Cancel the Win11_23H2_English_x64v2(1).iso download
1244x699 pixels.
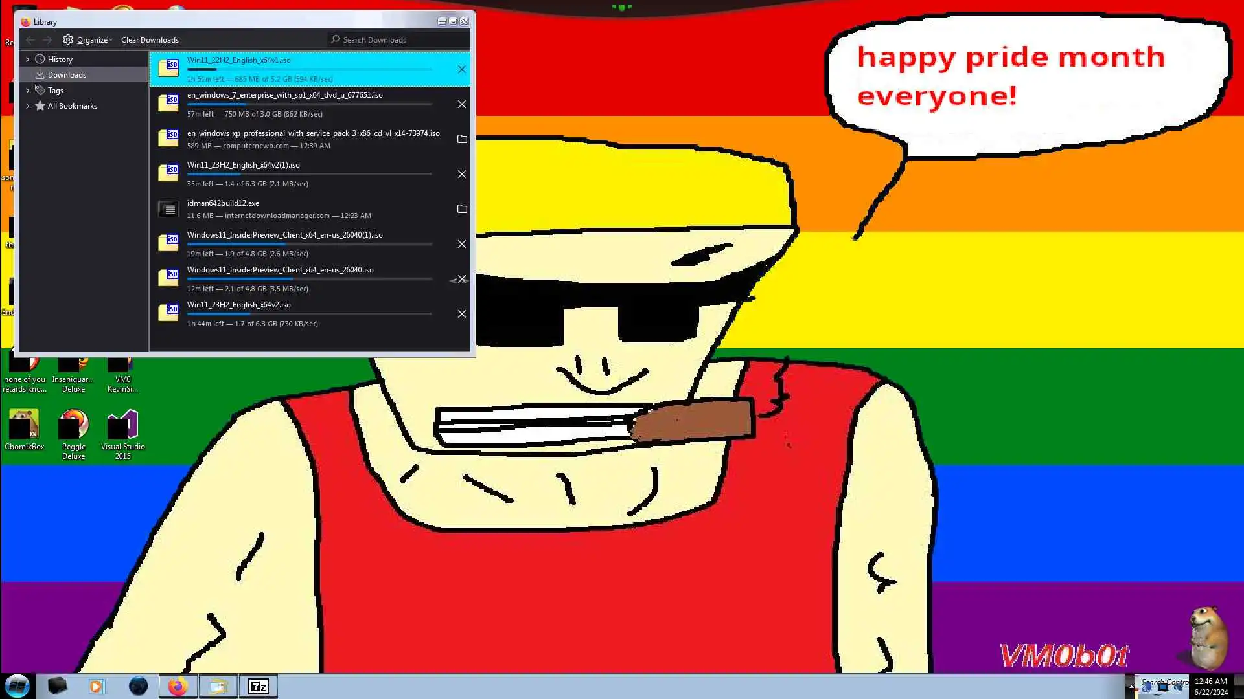461,174
